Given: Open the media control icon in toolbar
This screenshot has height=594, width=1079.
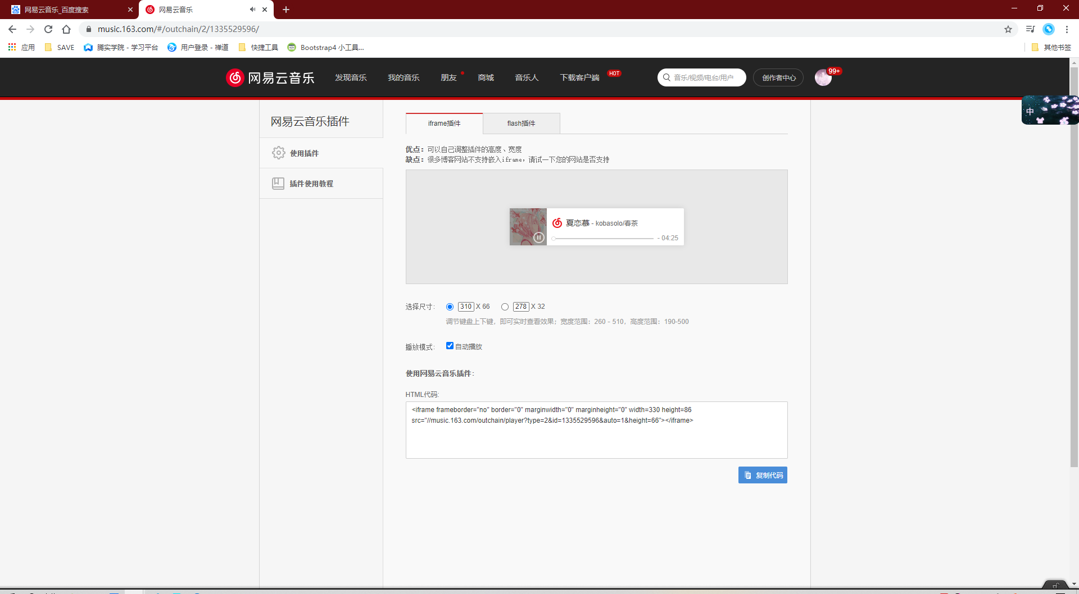Looking at the screenshot, I should coord(1030,29).
